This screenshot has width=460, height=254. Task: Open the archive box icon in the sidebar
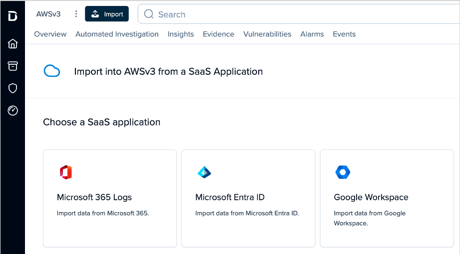click(12, 66)
